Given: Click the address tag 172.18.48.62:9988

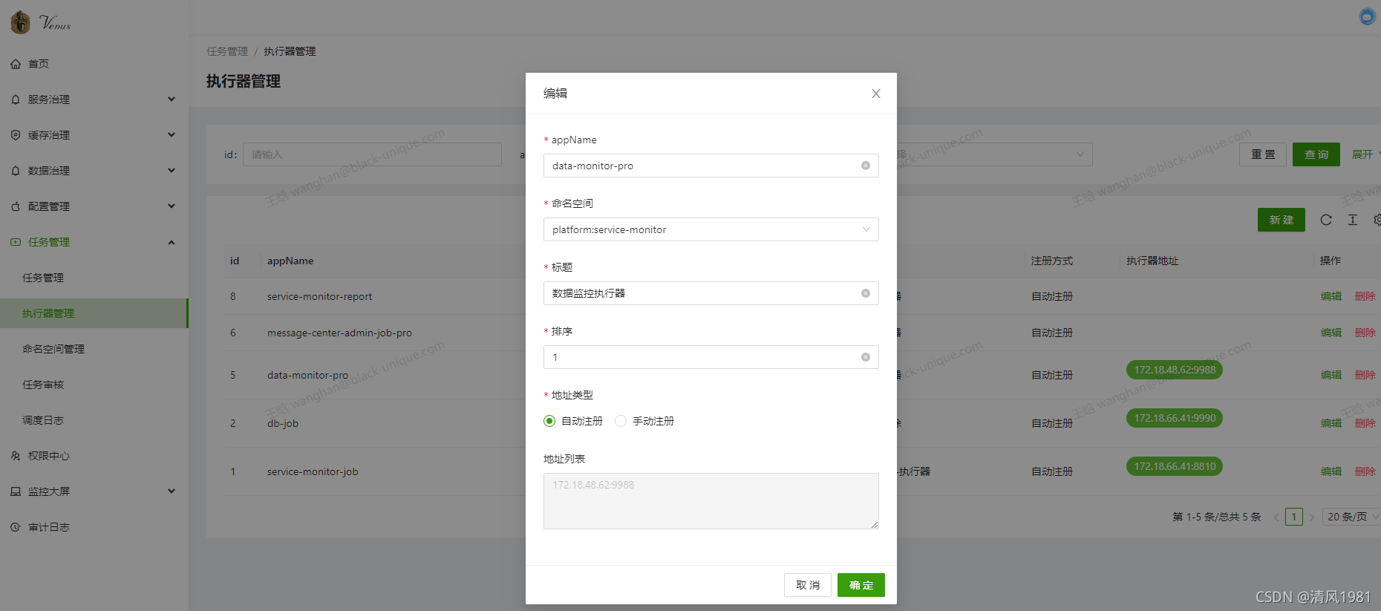Looking at the screenshot, I should coord(1175,370).
